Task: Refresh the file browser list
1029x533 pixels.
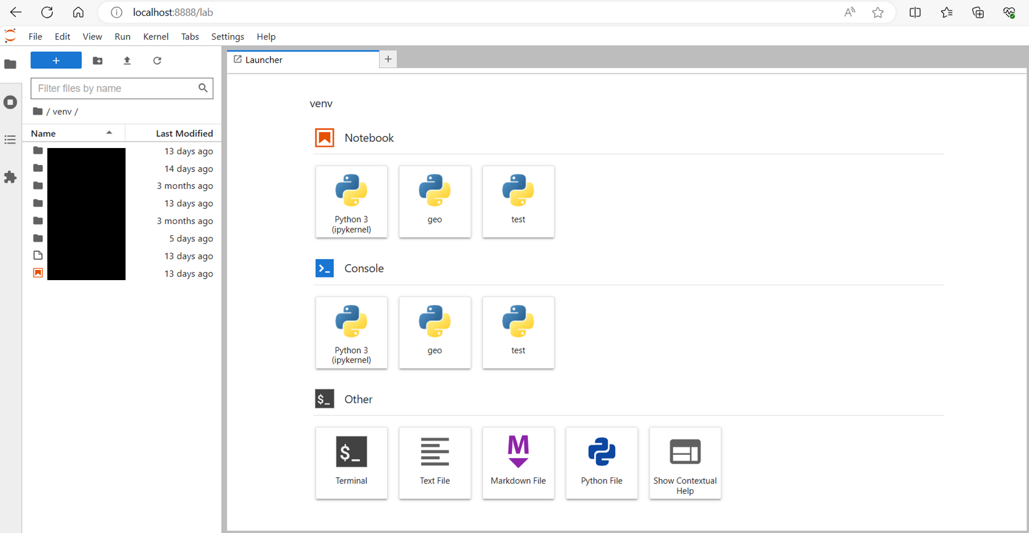Action: tap(157, 61)
